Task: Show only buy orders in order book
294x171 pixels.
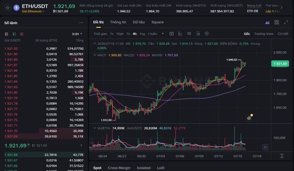Action: click(x=14, y=34)
